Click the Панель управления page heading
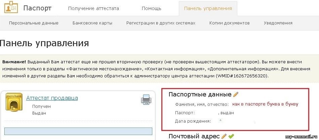Viewport: 319px width, 140px height. [44, 43]
